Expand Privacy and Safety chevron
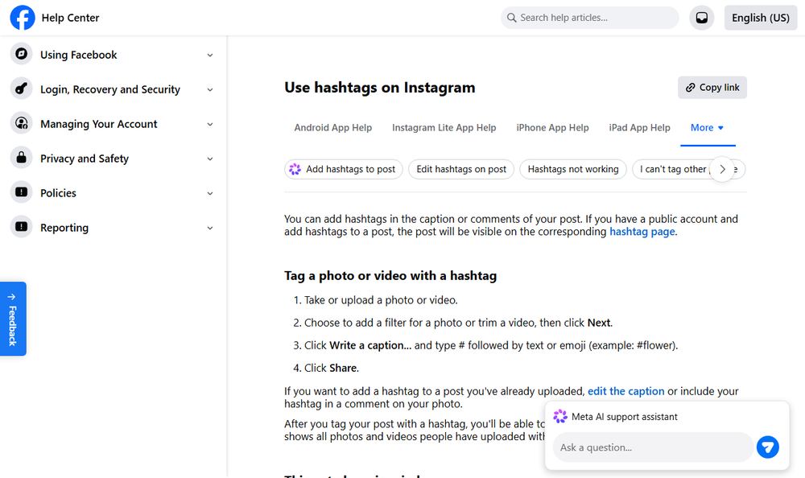The height and width of the screenshot is (478, 805). (210, 159)
